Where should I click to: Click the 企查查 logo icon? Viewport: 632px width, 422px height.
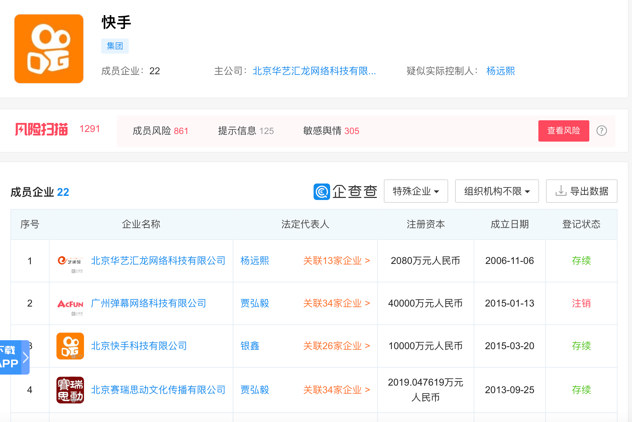pyautogui.click(x=322, y=191)
